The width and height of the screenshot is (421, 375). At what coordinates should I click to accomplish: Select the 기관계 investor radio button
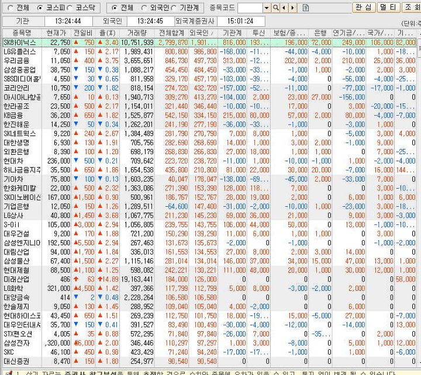pos(174,8)
